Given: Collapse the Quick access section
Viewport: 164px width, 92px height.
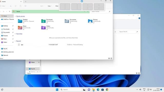Looking at the screenshot, I should (x=15, y=16).
